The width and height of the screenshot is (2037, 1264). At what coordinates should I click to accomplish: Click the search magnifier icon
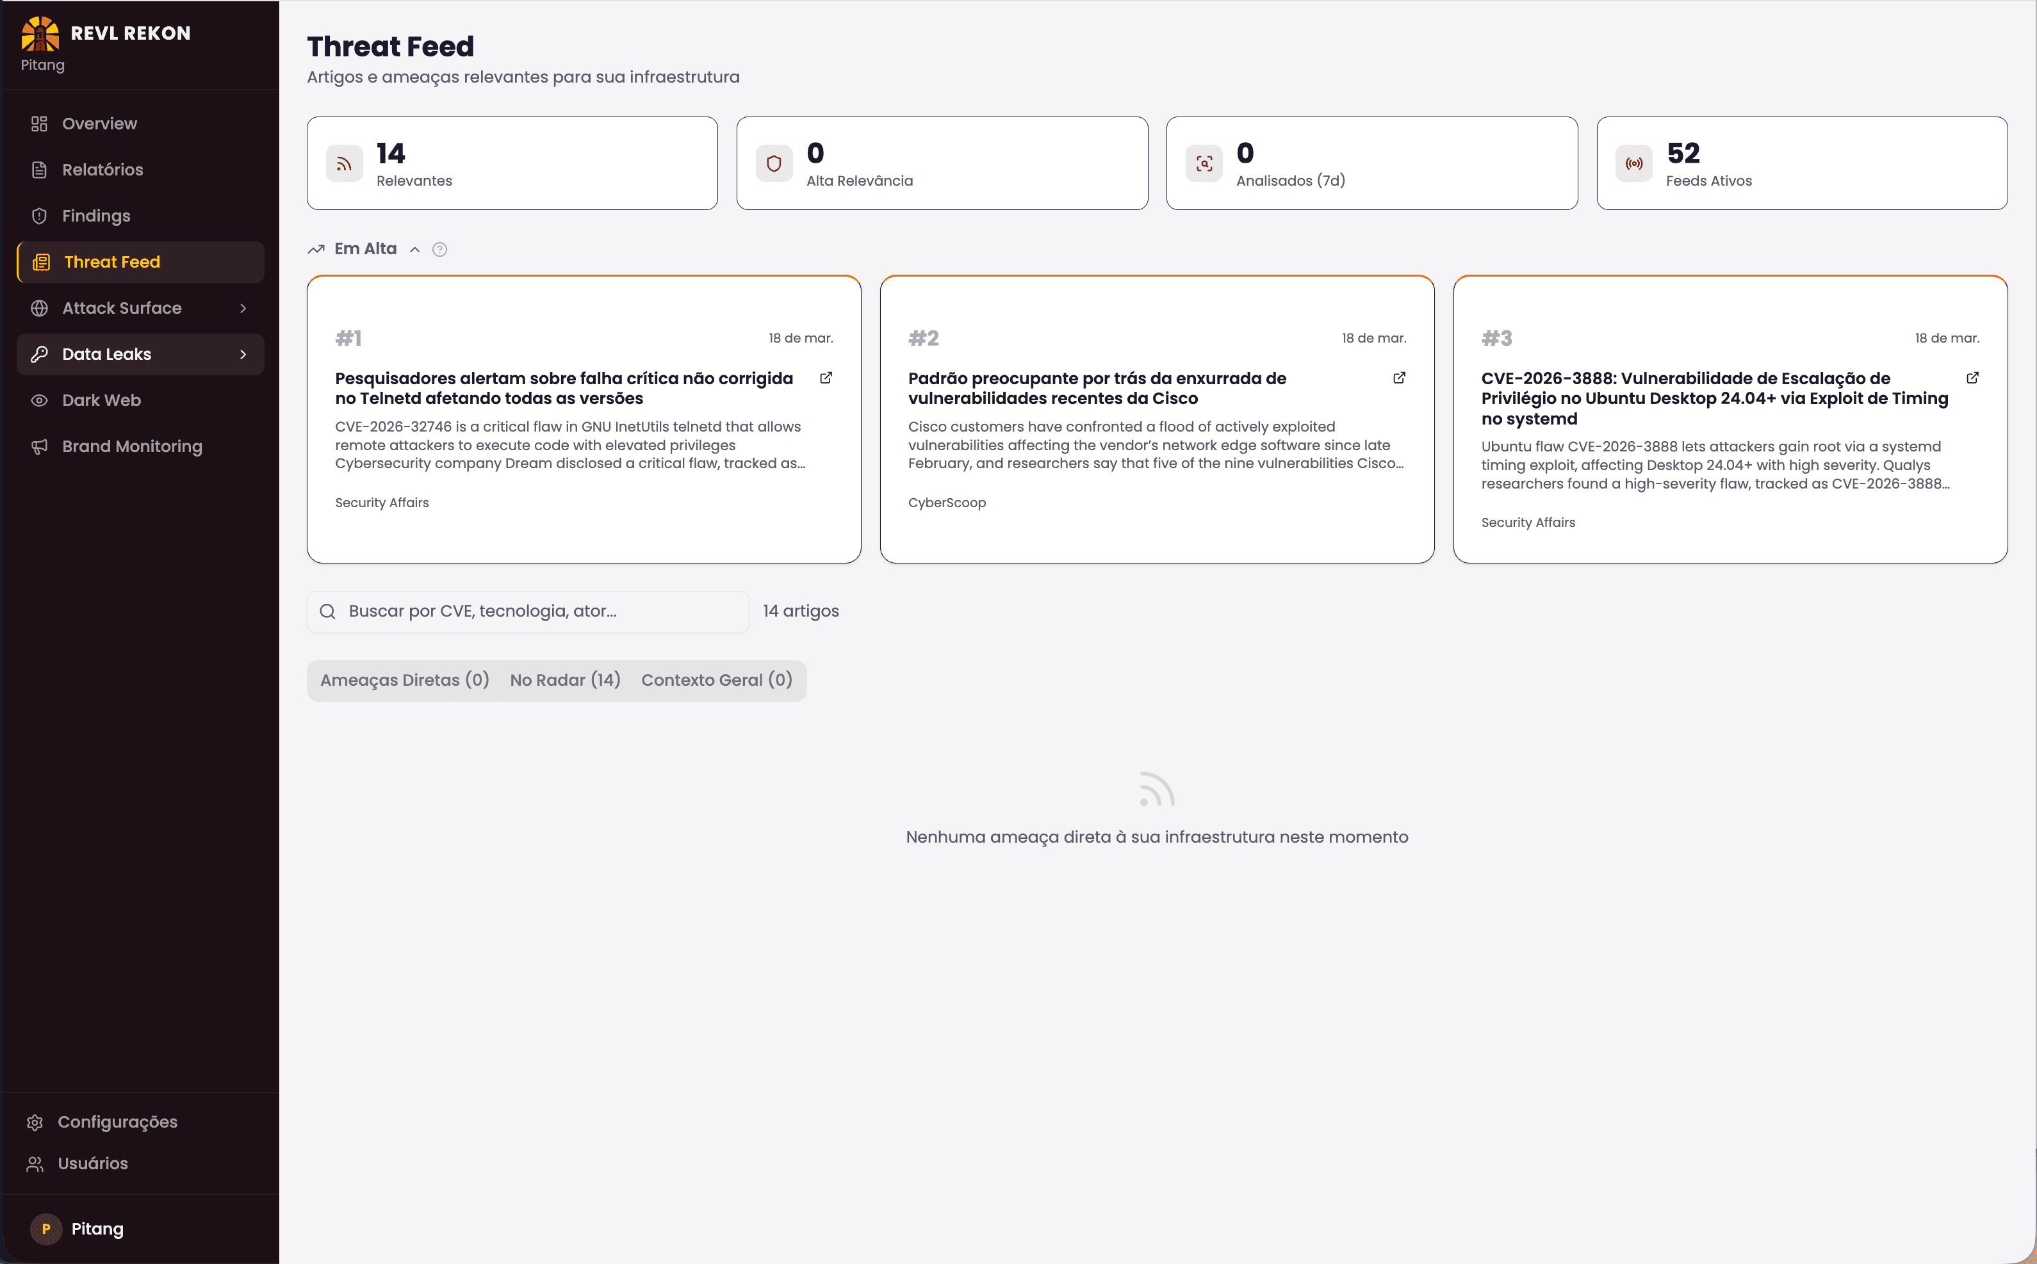point(328,611)
